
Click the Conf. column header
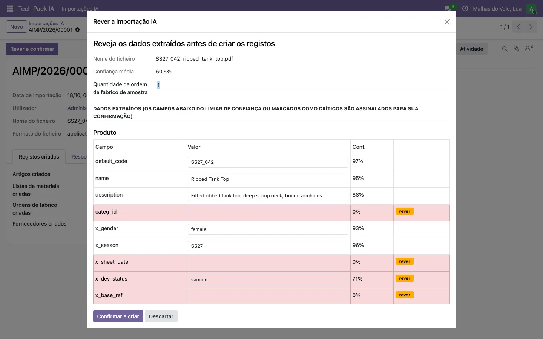(x=359, y=147)
